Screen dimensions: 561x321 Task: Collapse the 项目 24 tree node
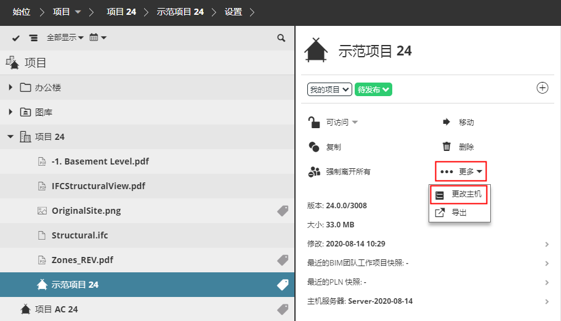(x=10, y=137)
